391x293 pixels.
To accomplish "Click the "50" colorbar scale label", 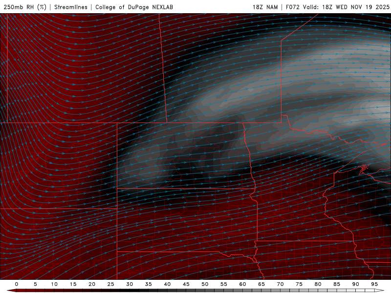I will pos(205,284).
